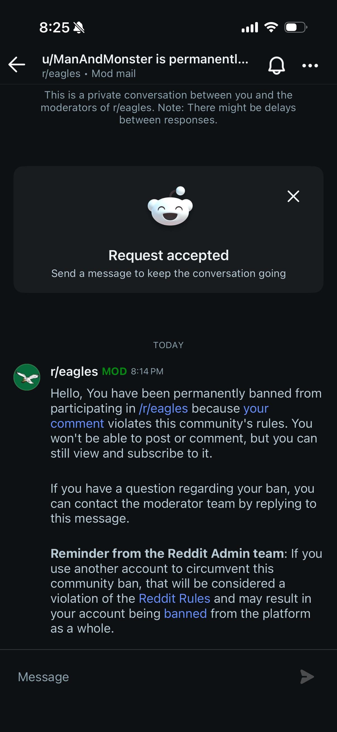Focus the Message input field
This screenshot has width=337, height=732.
tap(154, 677)
